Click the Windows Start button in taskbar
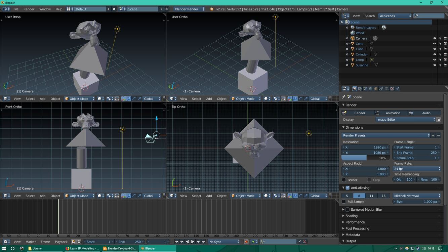Viewport: 448px width, 252px height. 4,249
